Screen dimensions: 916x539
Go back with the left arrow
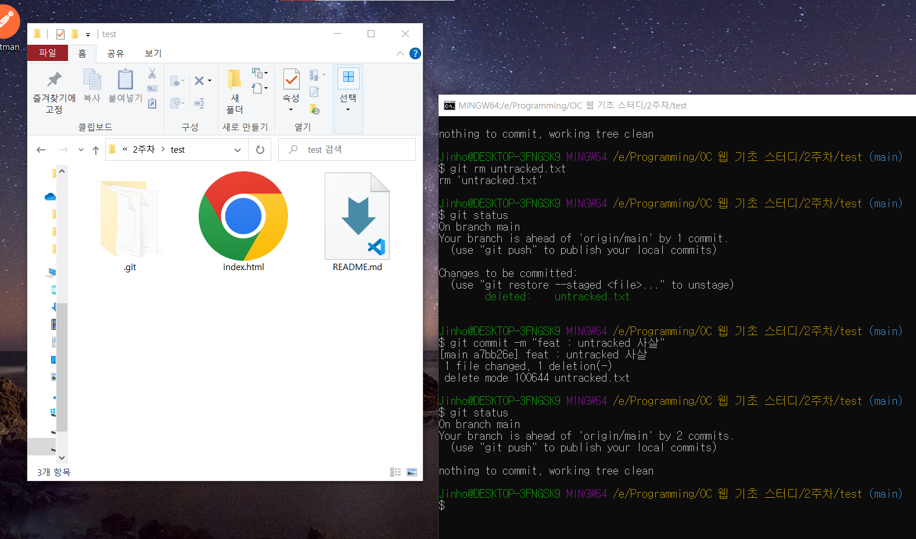(41, 150)
